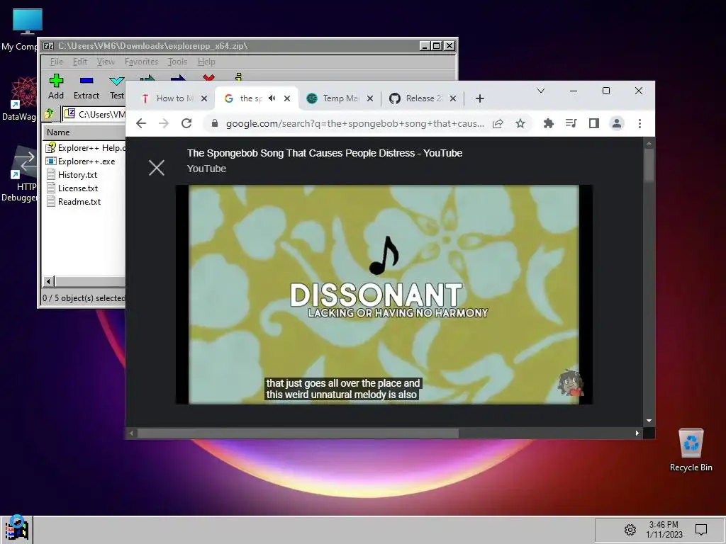Share this page from address bar
The width and height of the screenshot is (726, 544).
(498, 123)
